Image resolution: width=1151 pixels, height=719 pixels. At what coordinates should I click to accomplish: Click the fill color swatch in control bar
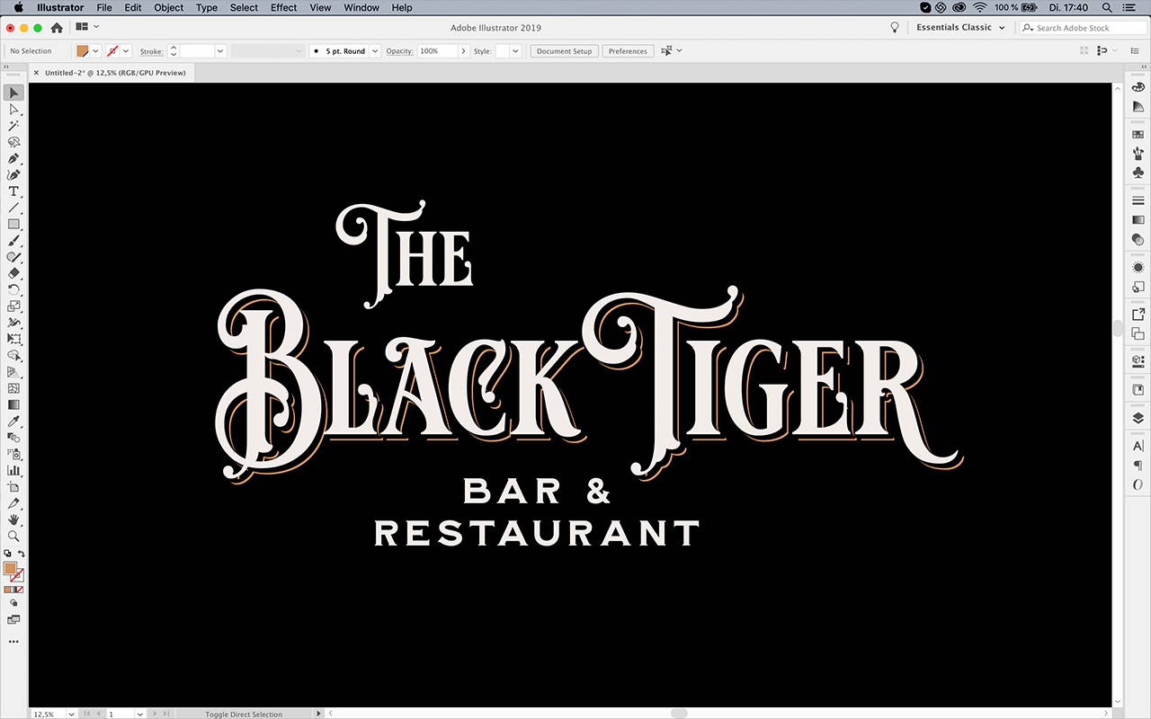(x=83, y=51)
